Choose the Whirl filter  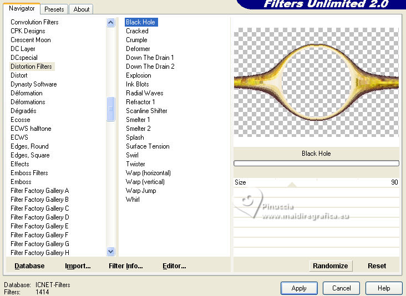click(x=133, y=200)
